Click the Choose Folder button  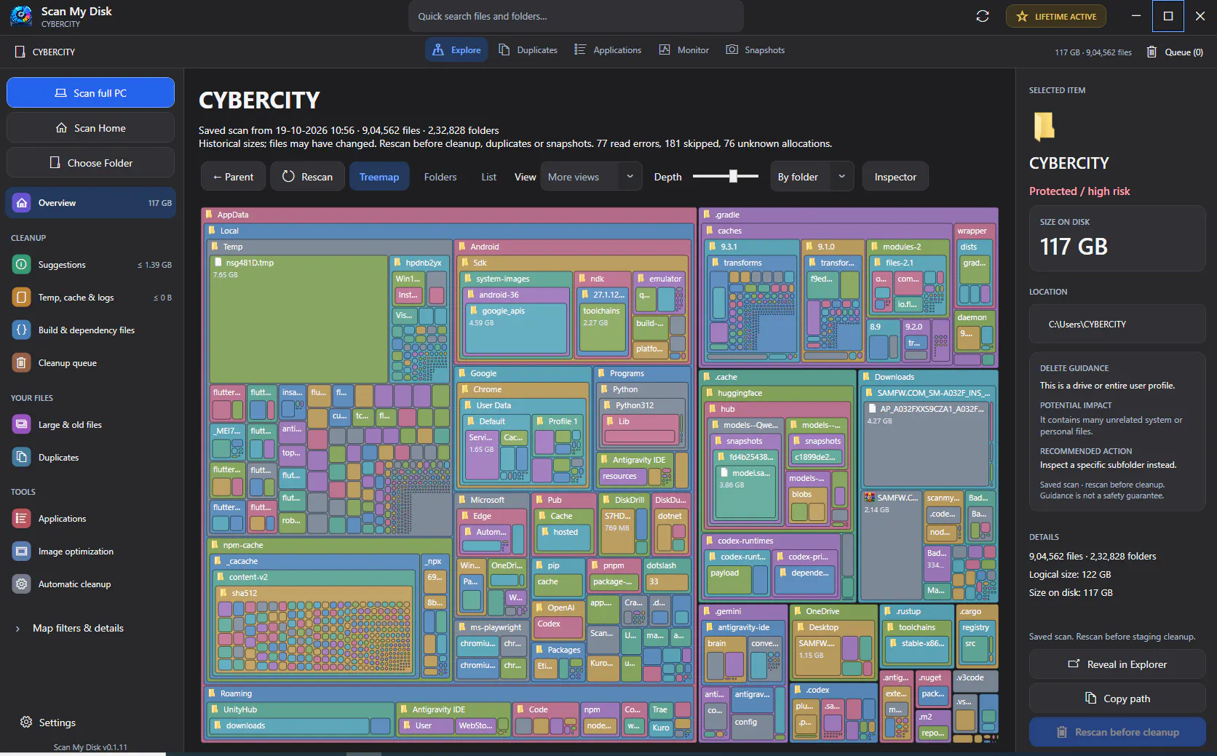(x=90, y=163)
